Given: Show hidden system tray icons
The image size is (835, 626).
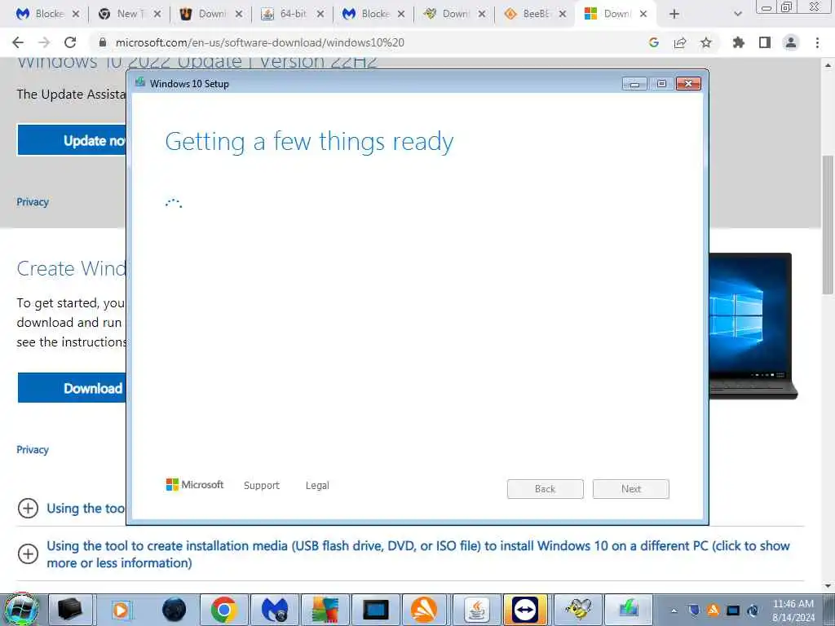Looking at the screenshot, I should [x=674, y=611].
